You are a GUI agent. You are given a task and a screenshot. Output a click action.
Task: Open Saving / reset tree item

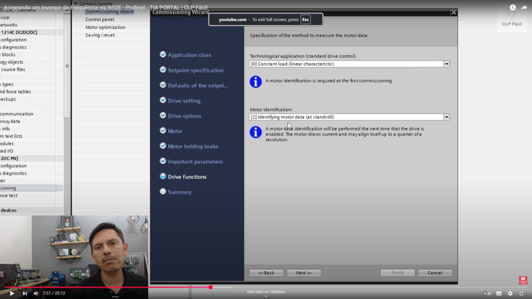point(100,35)
